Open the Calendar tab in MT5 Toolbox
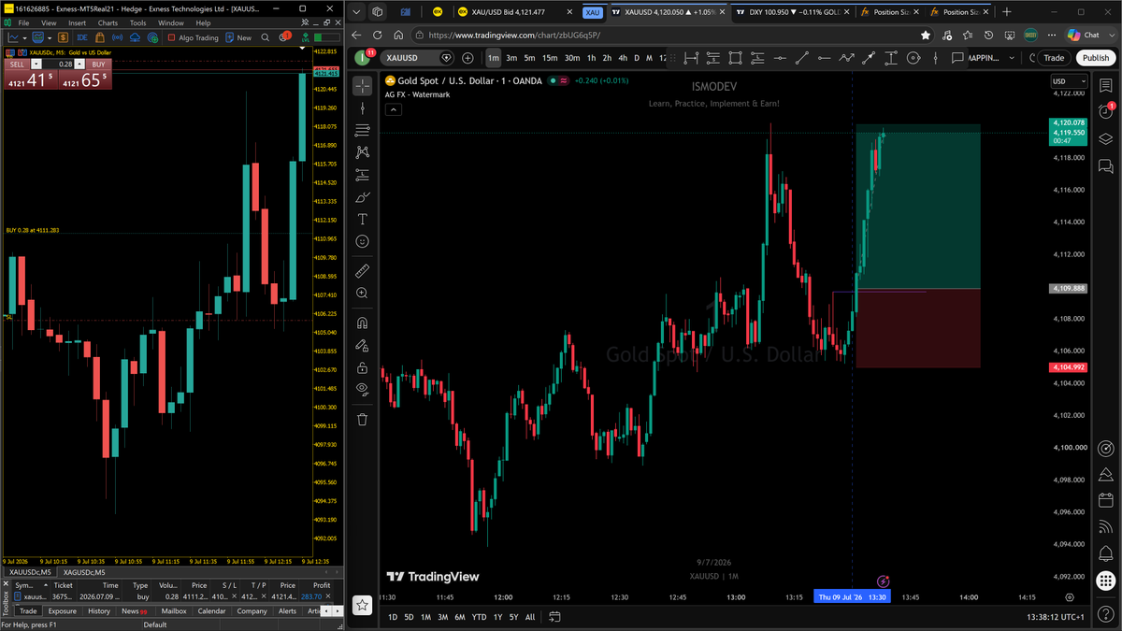This screenshot has height=631, width=1122. [x=211, y=611]
